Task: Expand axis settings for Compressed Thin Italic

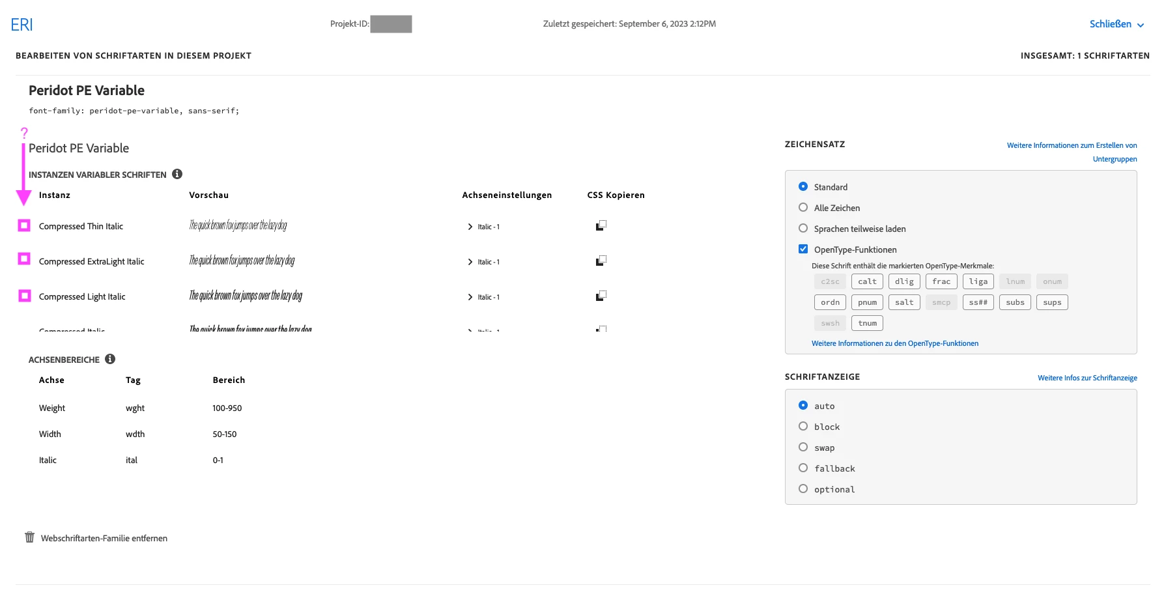Action: click(x=470, y=227)
